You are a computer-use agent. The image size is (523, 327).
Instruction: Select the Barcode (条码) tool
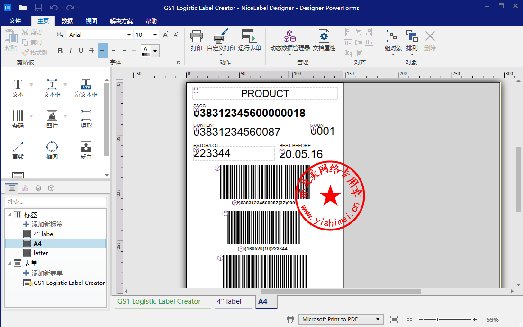[18, 119]
